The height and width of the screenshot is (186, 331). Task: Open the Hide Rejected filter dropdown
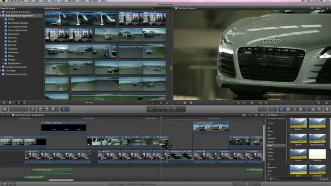pyautogui.click(x=53, y=8)
